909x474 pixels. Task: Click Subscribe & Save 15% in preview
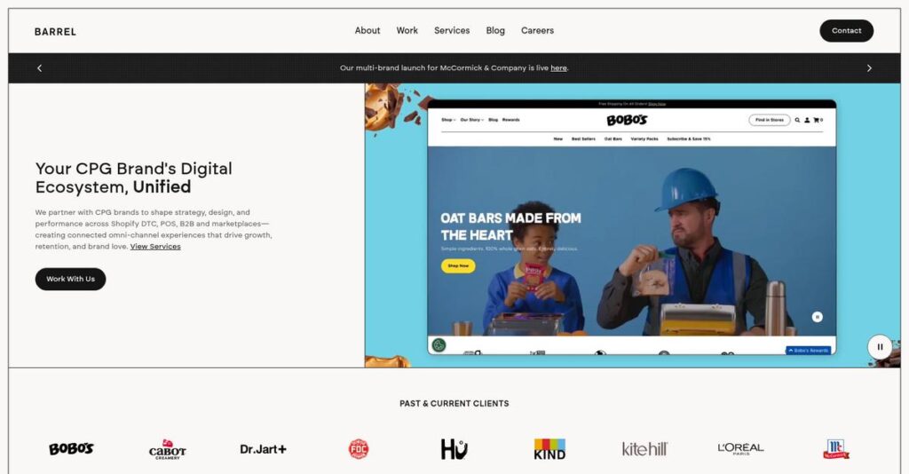[x=688, y=139]
